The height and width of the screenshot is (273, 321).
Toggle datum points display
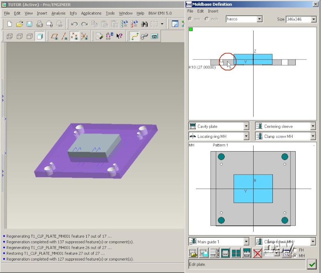[x=74, y=37]
